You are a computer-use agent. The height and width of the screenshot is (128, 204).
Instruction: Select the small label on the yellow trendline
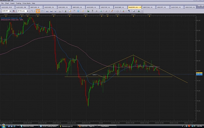tap(95, 75)
